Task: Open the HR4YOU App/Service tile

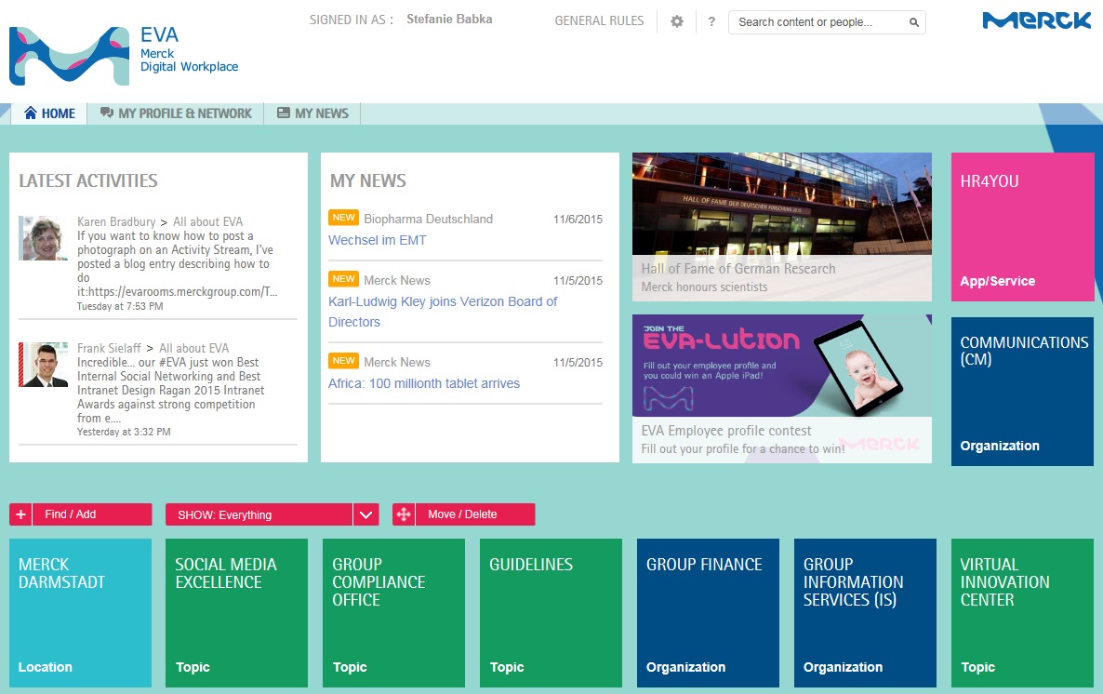Action: [x=1022, y=227]
